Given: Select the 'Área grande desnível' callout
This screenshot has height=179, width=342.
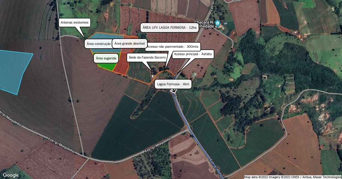Looking at the screenshot, I should pos(130,43).
